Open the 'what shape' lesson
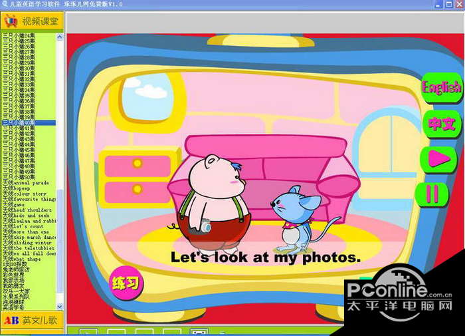465x336 pixels. coord(22,259)
